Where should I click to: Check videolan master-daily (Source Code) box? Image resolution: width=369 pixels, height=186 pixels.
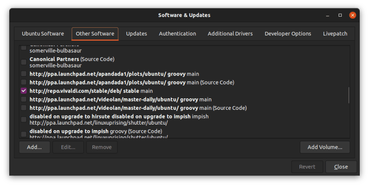[24, 108]
